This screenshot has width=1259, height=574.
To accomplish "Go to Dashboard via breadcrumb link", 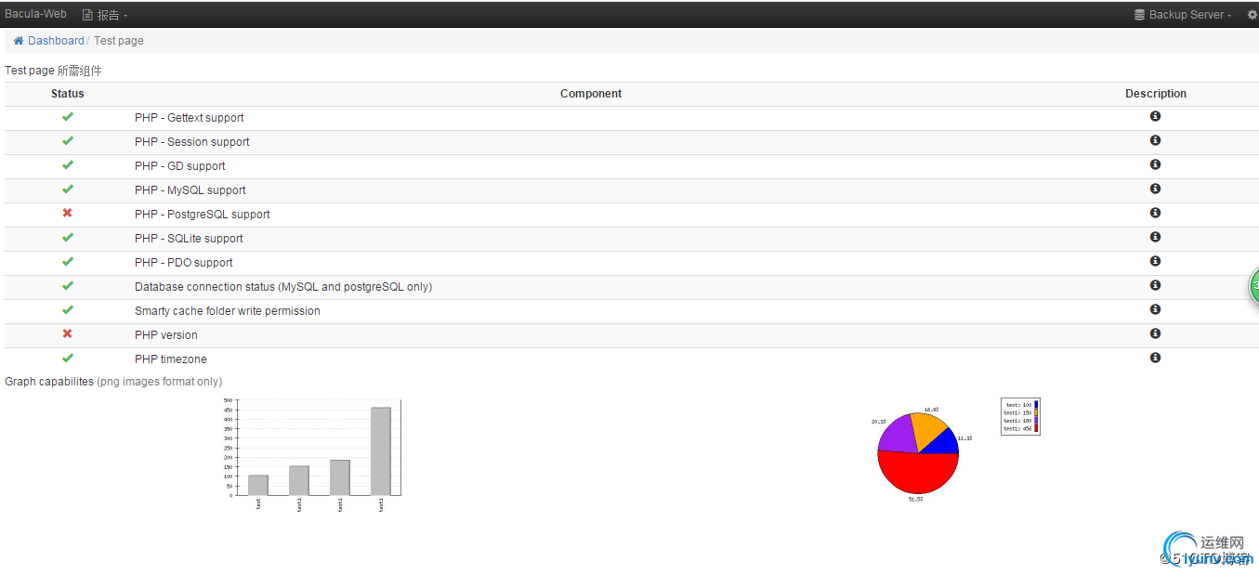I will (x=56, y=41).
